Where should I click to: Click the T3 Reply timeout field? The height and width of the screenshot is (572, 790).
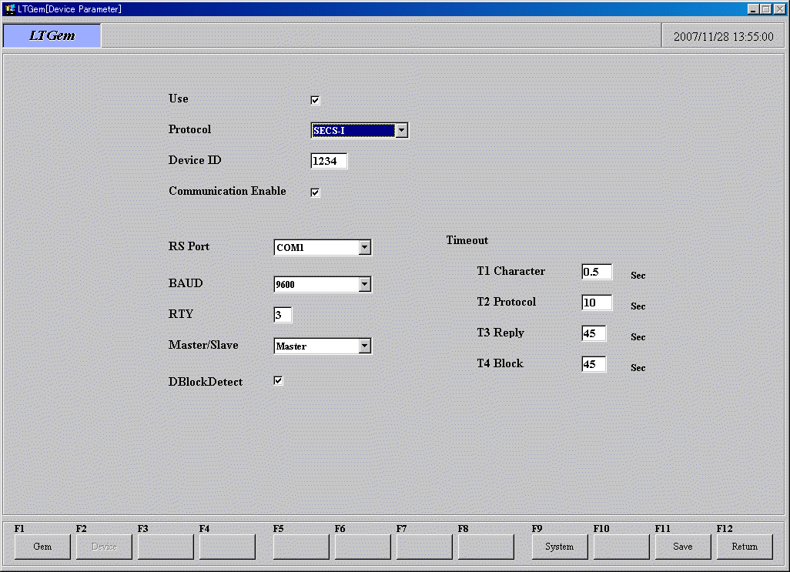pos(594,333)
